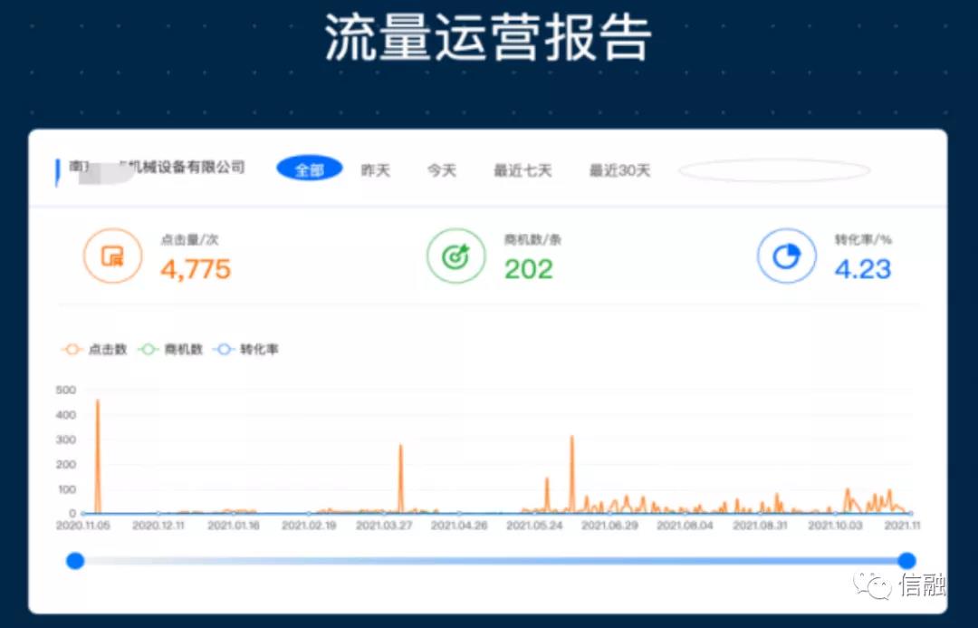Click the right handle of the range slider
Screen dimensions: 978x628
(x=906, y=561)
